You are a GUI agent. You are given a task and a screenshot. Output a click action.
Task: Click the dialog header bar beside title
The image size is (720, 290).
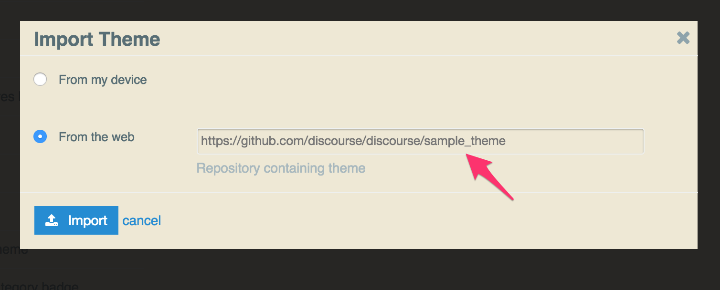[415, 38]
